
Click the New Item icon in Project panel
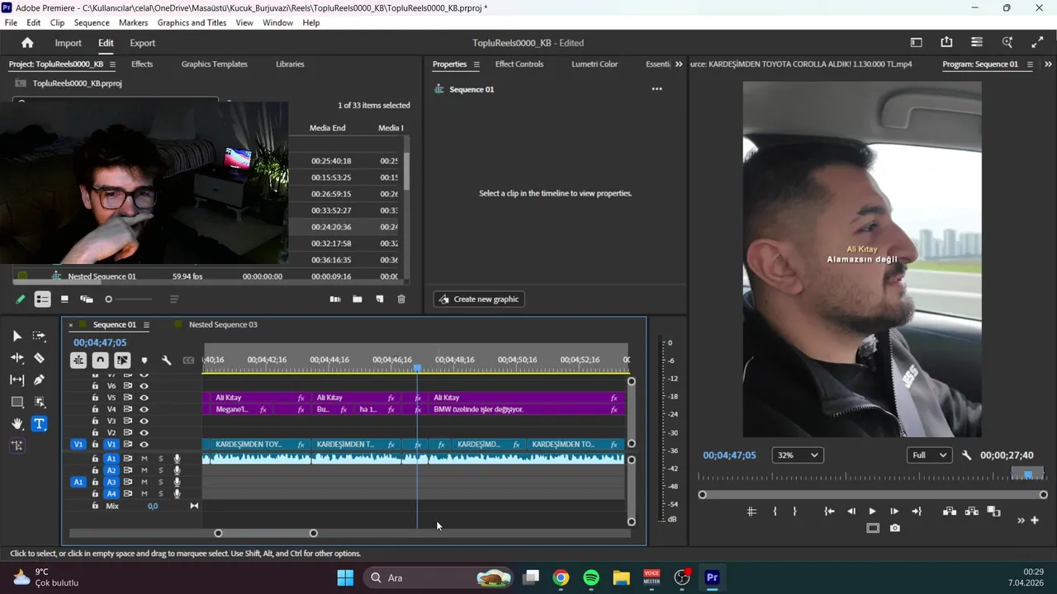pos(380,299)
